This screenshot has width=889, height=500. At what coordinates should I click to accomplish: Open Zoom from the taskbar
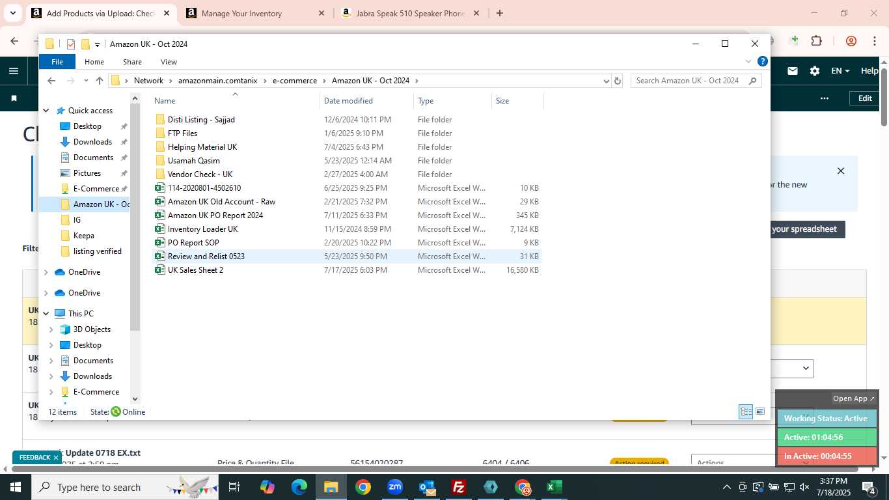click(395, 487)
